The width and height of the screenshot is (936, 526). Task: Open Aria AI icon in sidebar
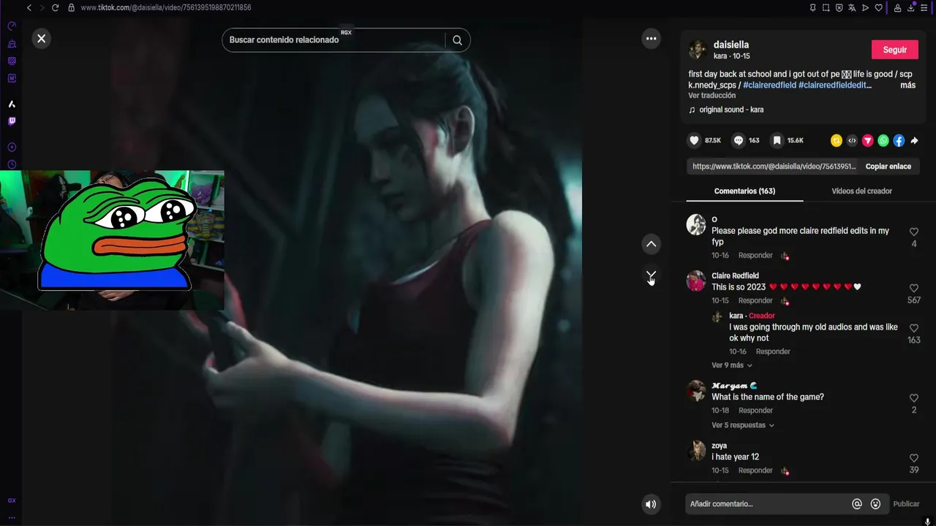point(12,104)
